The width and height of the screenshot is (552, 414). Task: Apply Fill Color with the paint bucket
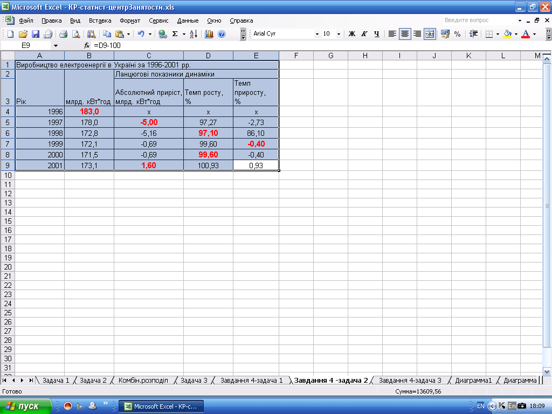[x=507, y=34]
